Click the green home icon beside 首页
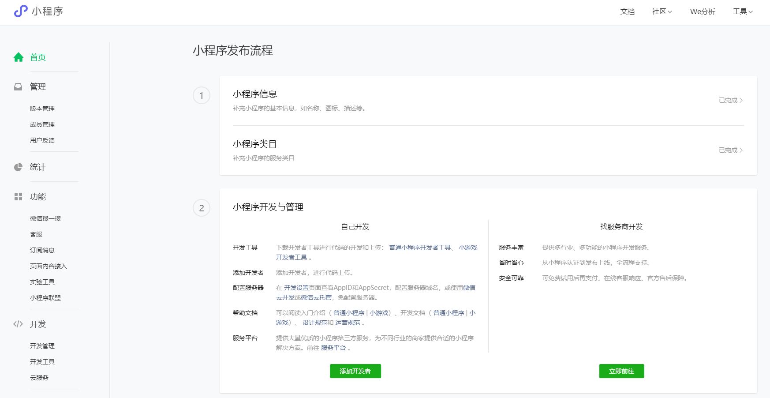 pyautogui.click(x=19, y=57)
